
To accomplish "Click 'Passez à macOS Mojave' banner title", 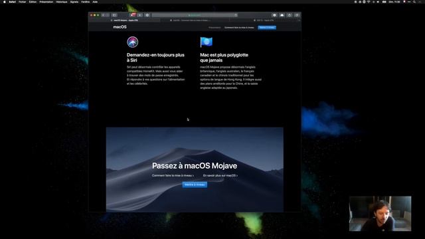I will (x=195, y=165).
